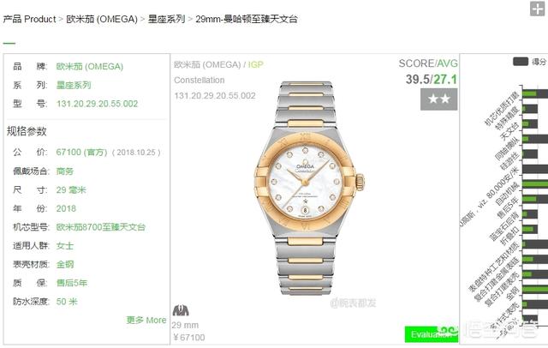Open the 产品 Product breadcrumb
This screenshot has width=548, height=348.
coord(29,19)
